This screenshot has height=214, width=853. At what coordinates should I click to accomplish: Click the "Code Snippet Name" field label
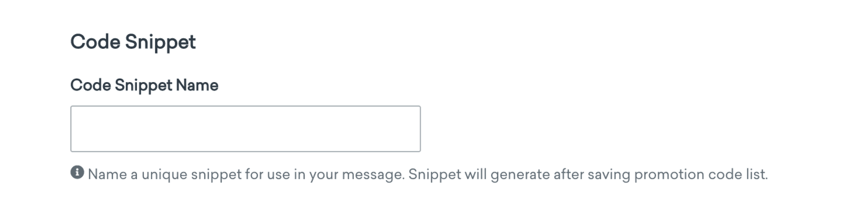pyautogui.click(x=144, y=85)
